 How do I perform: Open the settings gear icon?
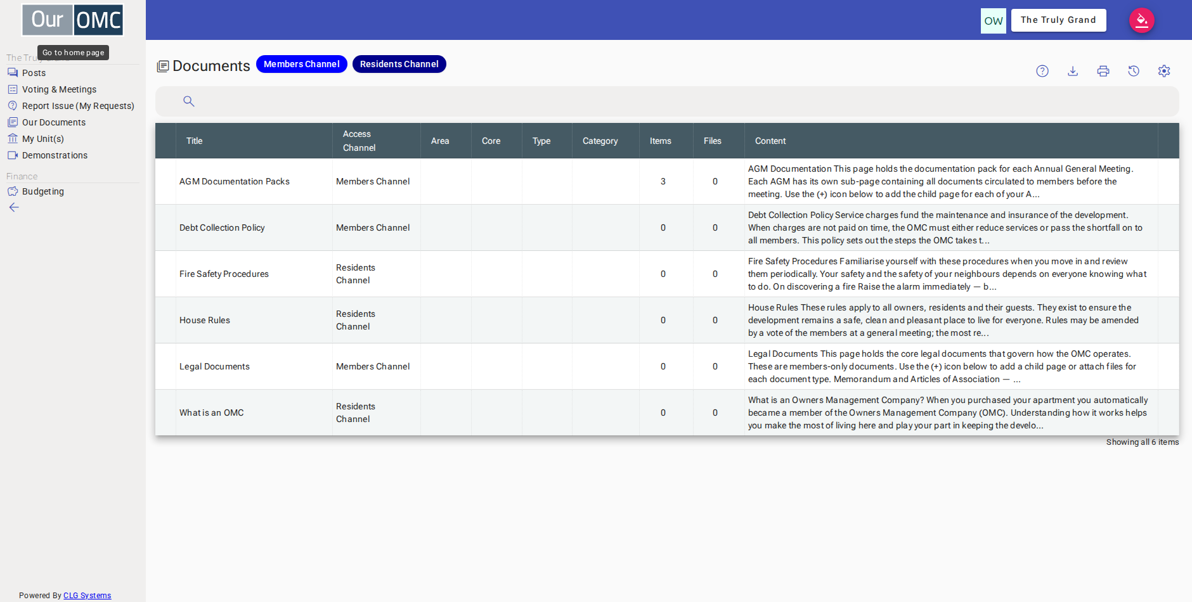(x=1164, y=71)
